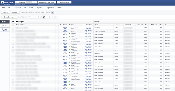Click the Facebook logo in Power Editor header

point(2,2)
